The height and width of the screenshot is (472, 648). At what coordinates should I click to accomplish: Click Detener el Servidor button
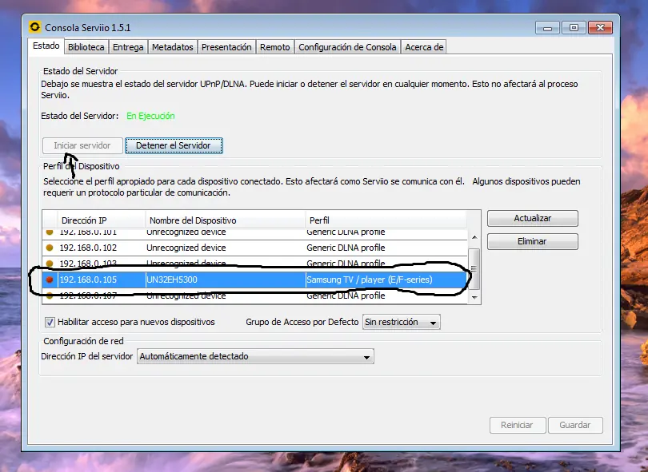174,145
